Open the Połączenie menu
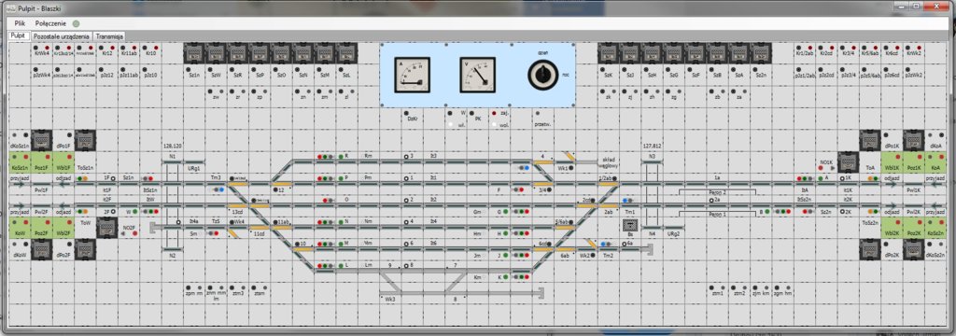The width and height of the screenshot is (956, 336). point(50,23)
